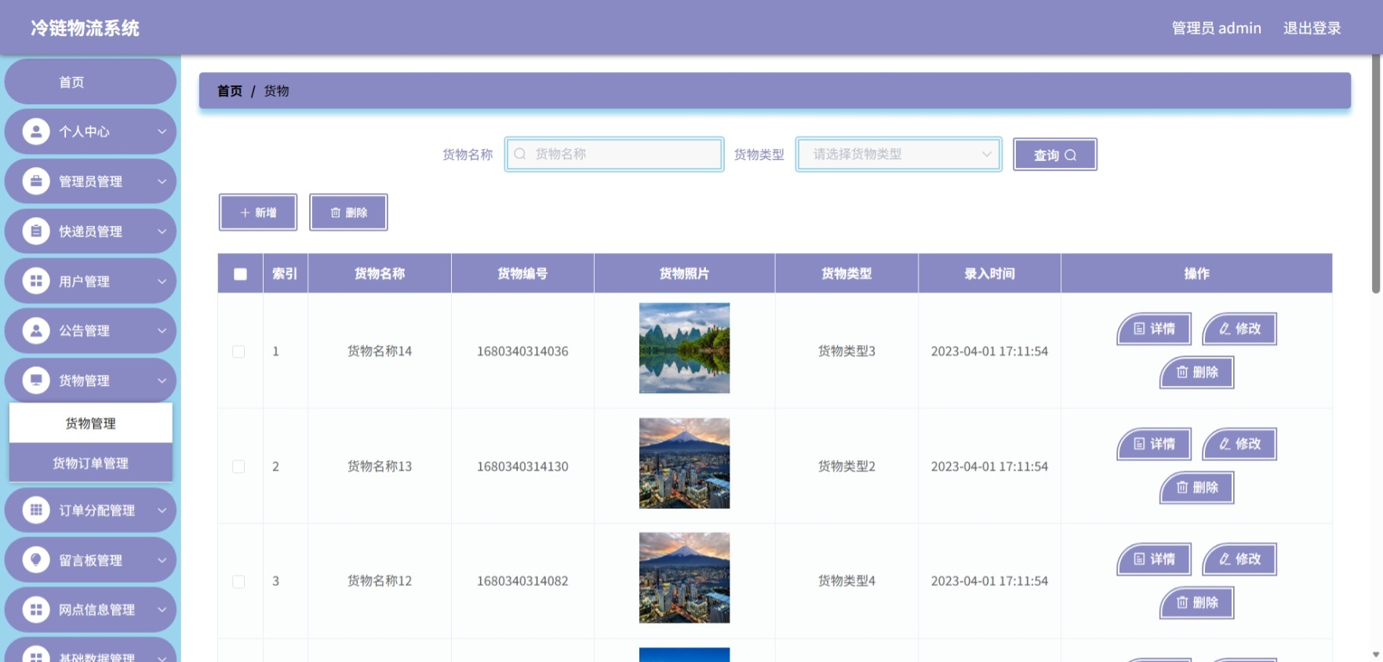
Task: Click the 订单分配管理 grid icon
Action: coord(36,510)
